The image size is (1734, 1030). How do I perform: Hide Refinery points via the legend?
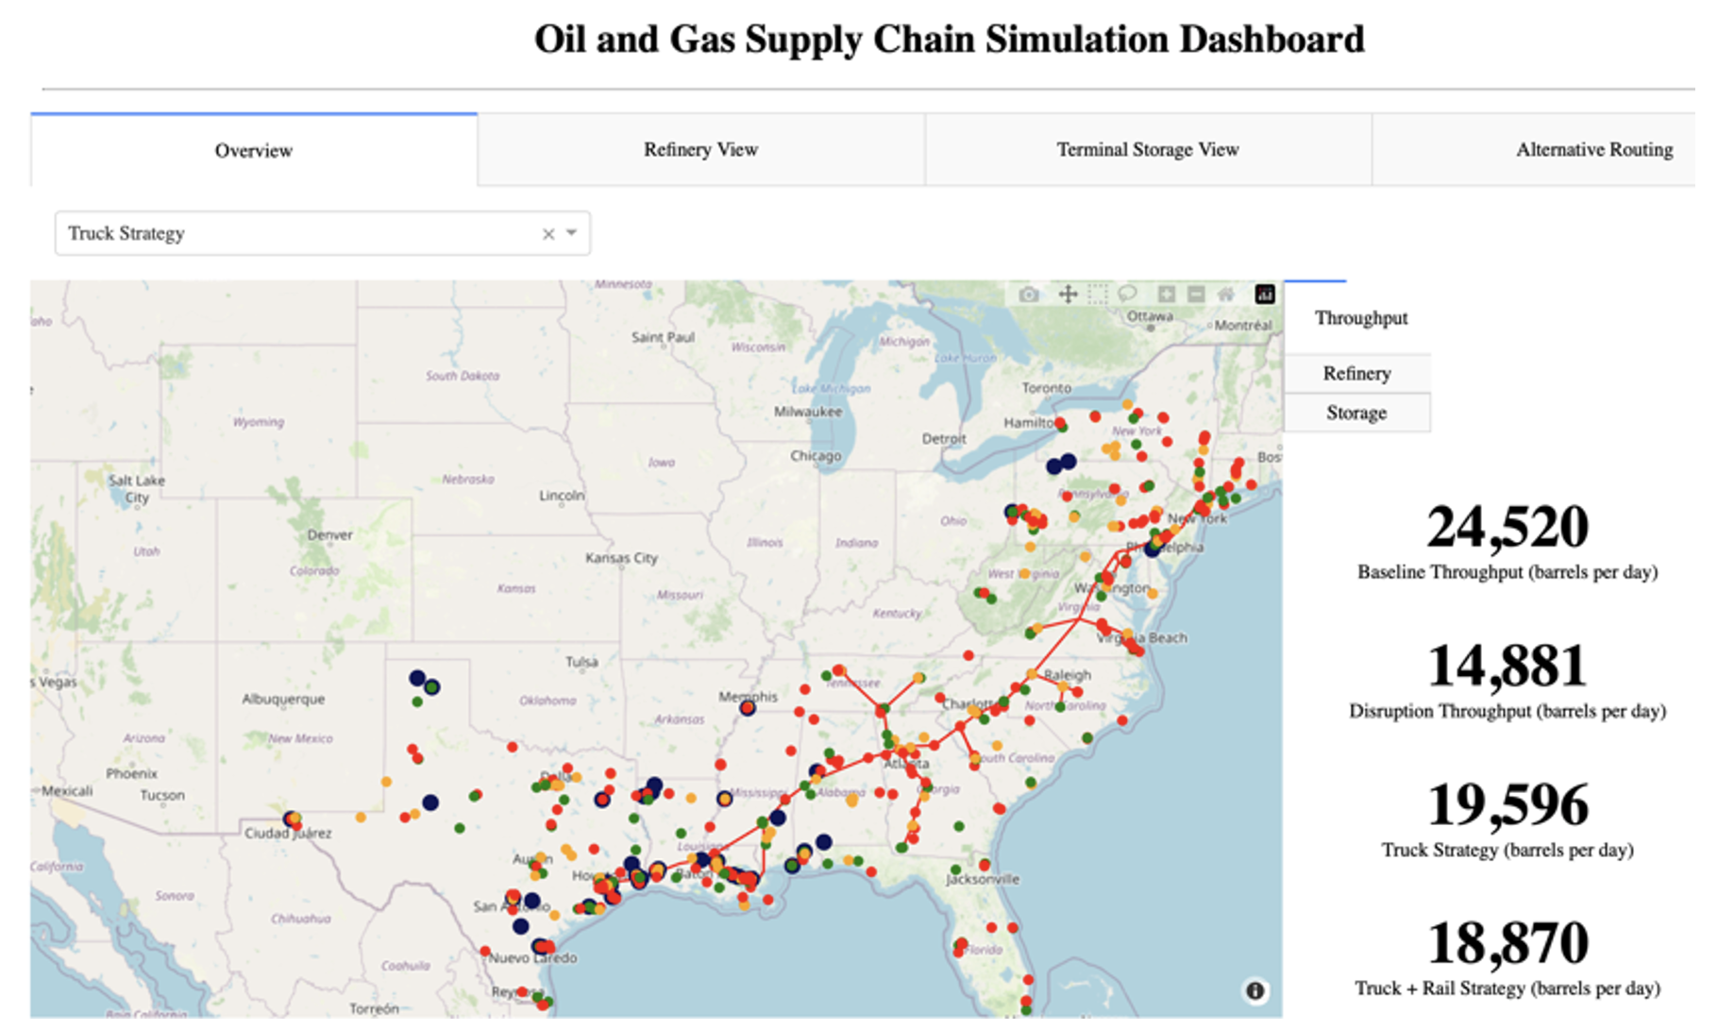coord(1357,373)
